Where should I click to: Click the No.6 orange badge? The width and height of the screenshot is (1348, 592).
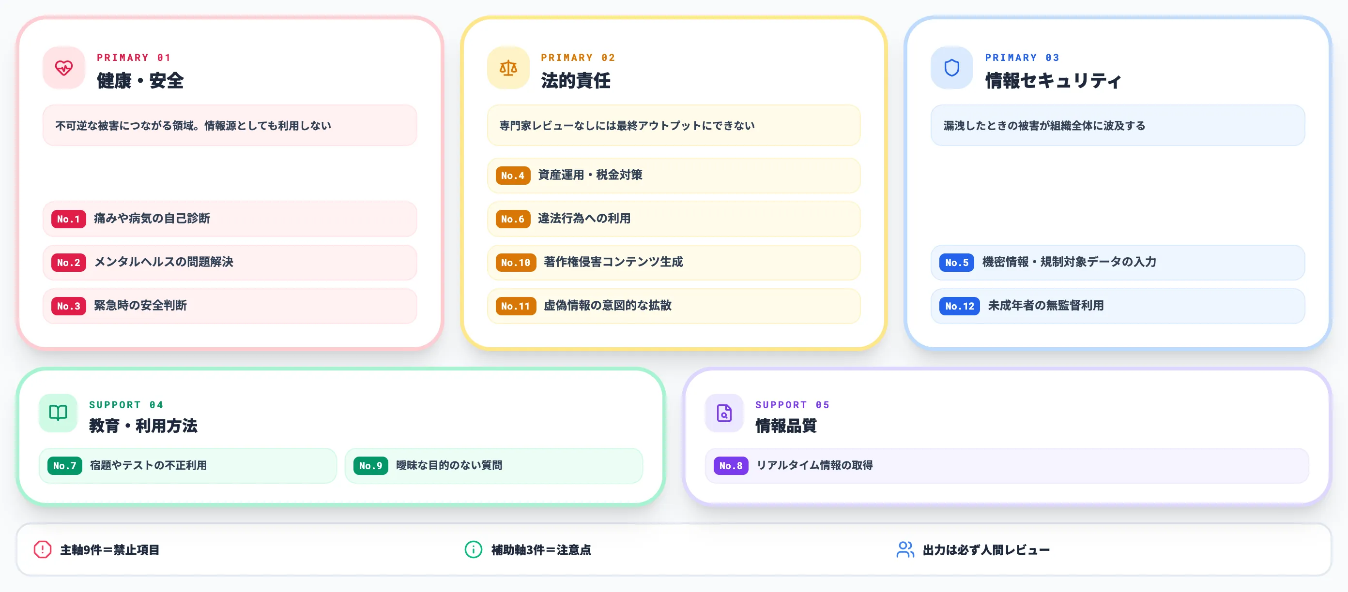tap(513, 219)
